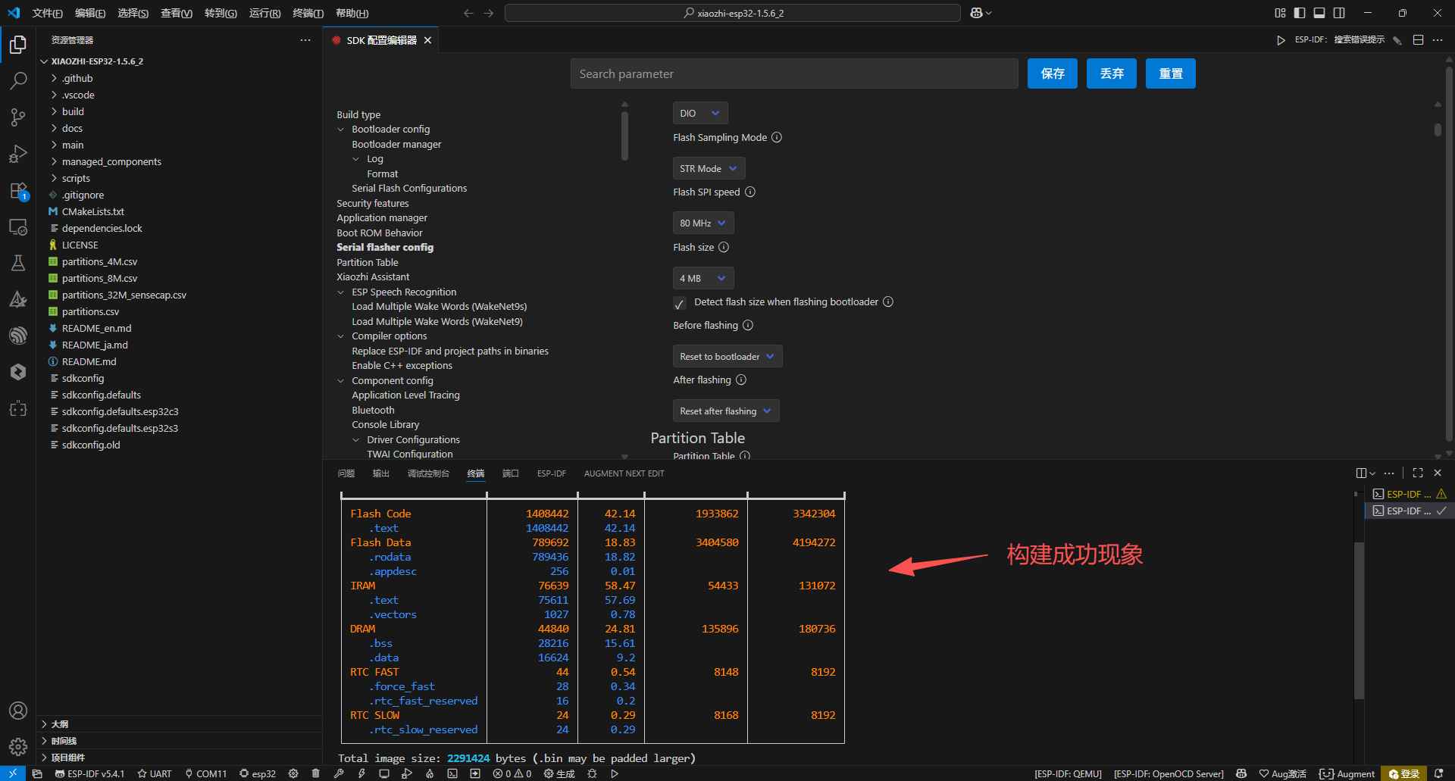Image resolution: width=1455 pixels, height=781 pixels.
Task: Open Remote Explorer in activity bar
Action: pos(18,227)
